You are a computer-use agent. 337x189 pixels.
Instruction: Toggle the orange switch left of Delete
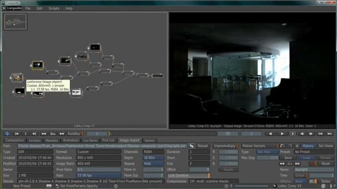point(313,181)
